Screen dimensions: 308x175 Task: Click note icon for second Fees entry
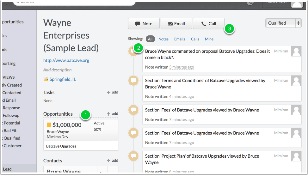133,133
